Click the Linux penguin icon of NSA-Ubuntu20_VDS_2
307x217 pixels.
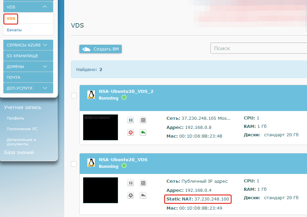tap(91, 95)
